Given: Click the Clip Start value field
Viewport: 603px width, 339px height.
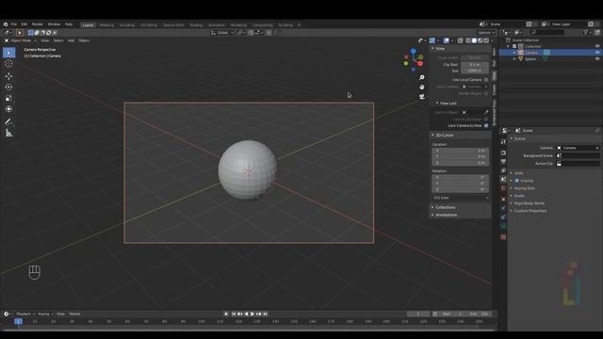Looking at the screenshot, I should (x=475, y=65).
